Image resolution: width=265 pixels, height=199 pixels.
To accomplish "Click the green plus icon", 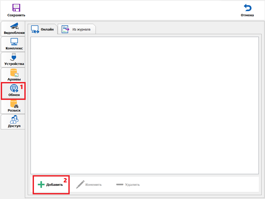I will point(41,185).
